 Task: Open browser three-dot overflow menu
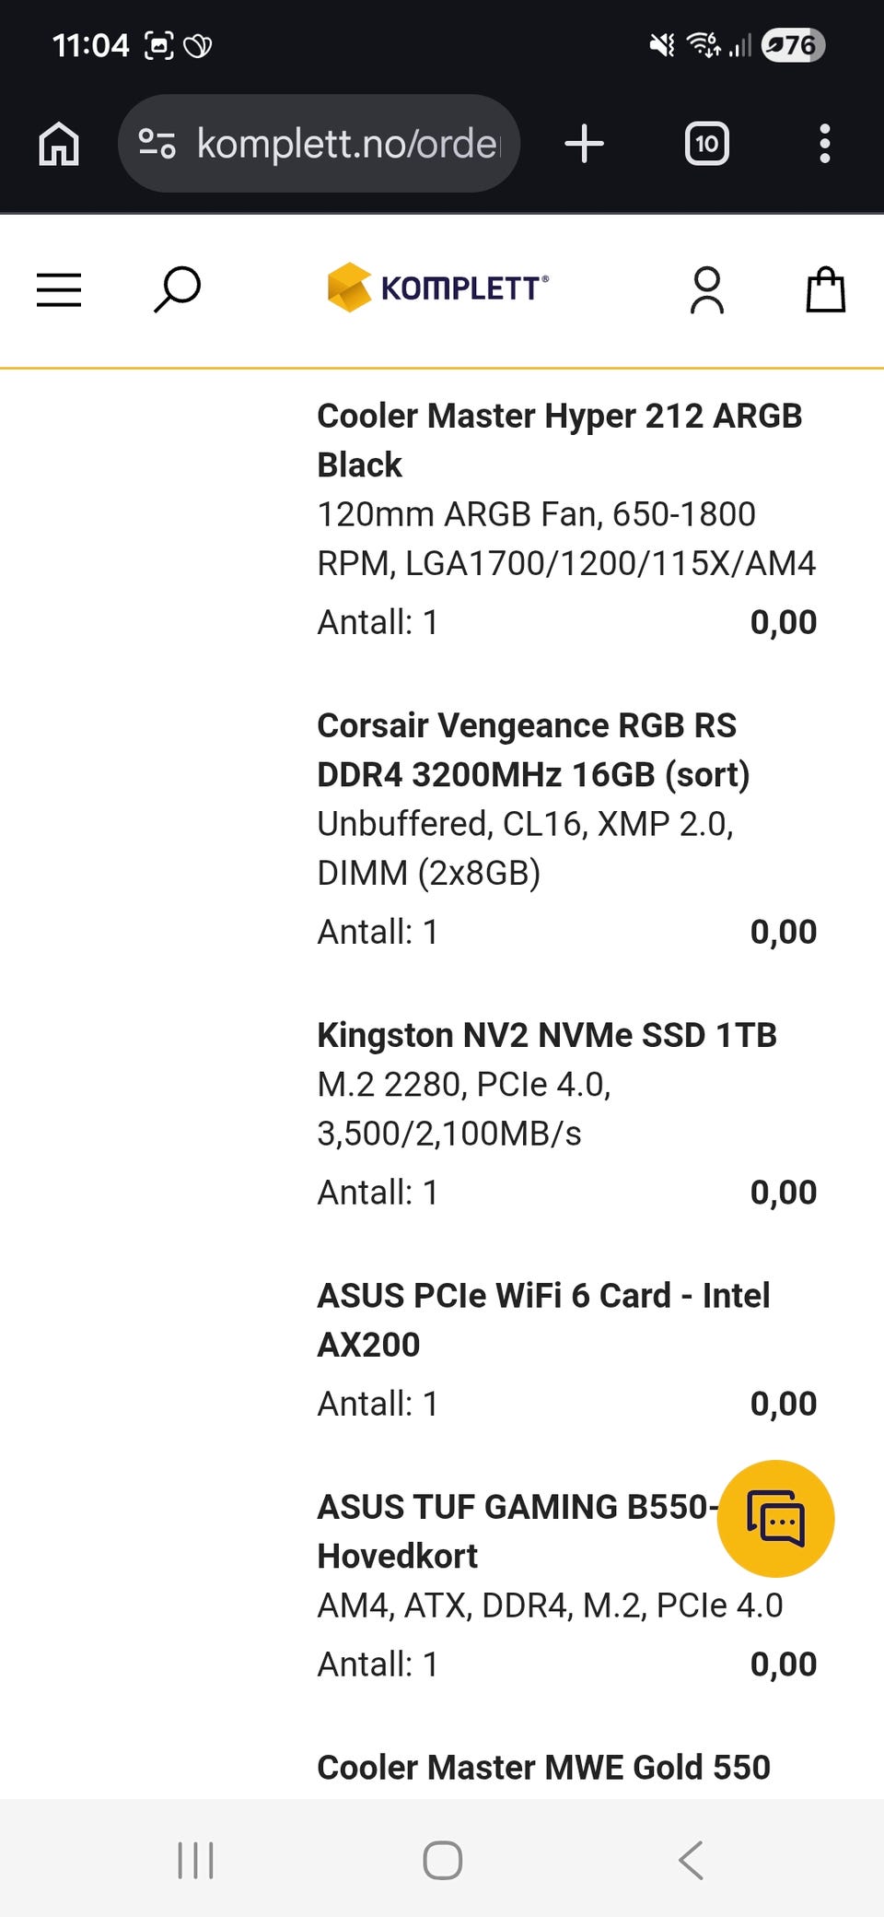point(824,144)
